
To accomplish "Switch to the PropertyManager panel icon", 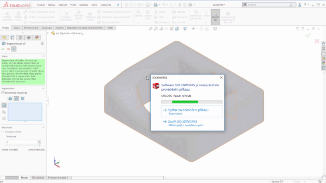I will (x=13, y=38).
